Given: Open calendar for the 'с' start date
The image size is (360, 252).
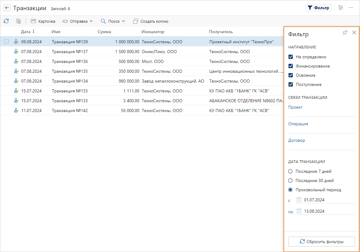Looking at the screenshot, I should pos(299,200).
